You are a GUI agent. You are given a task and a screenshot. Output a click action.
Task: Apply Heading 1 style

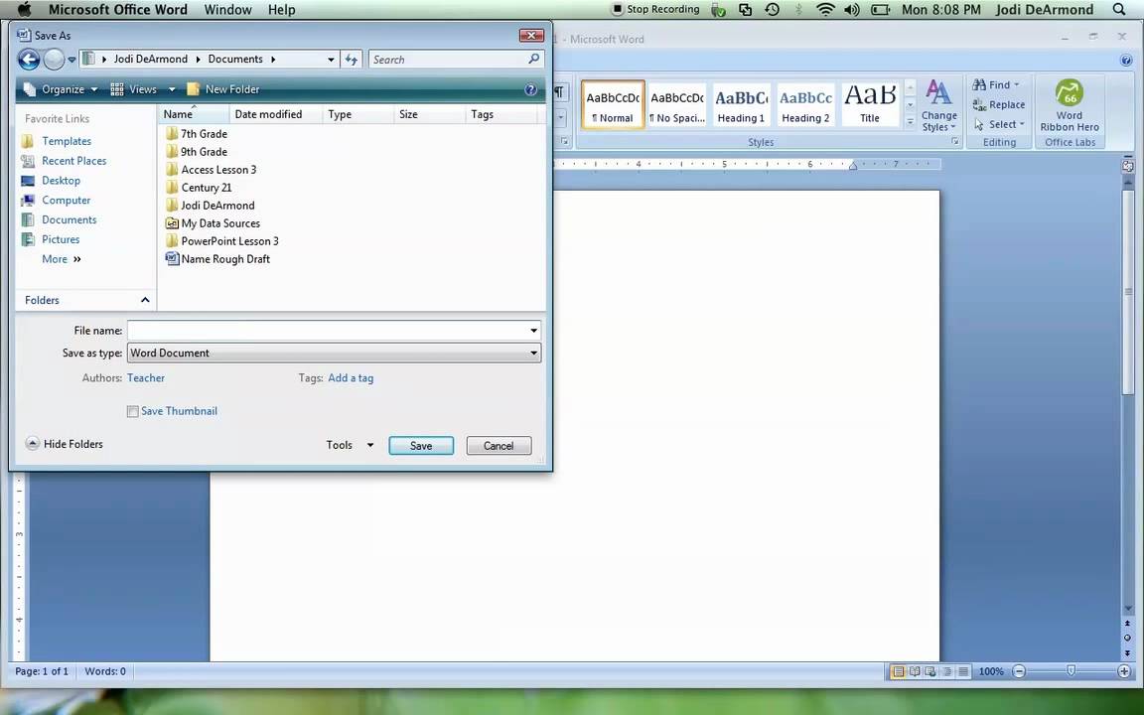click(741, 105)
